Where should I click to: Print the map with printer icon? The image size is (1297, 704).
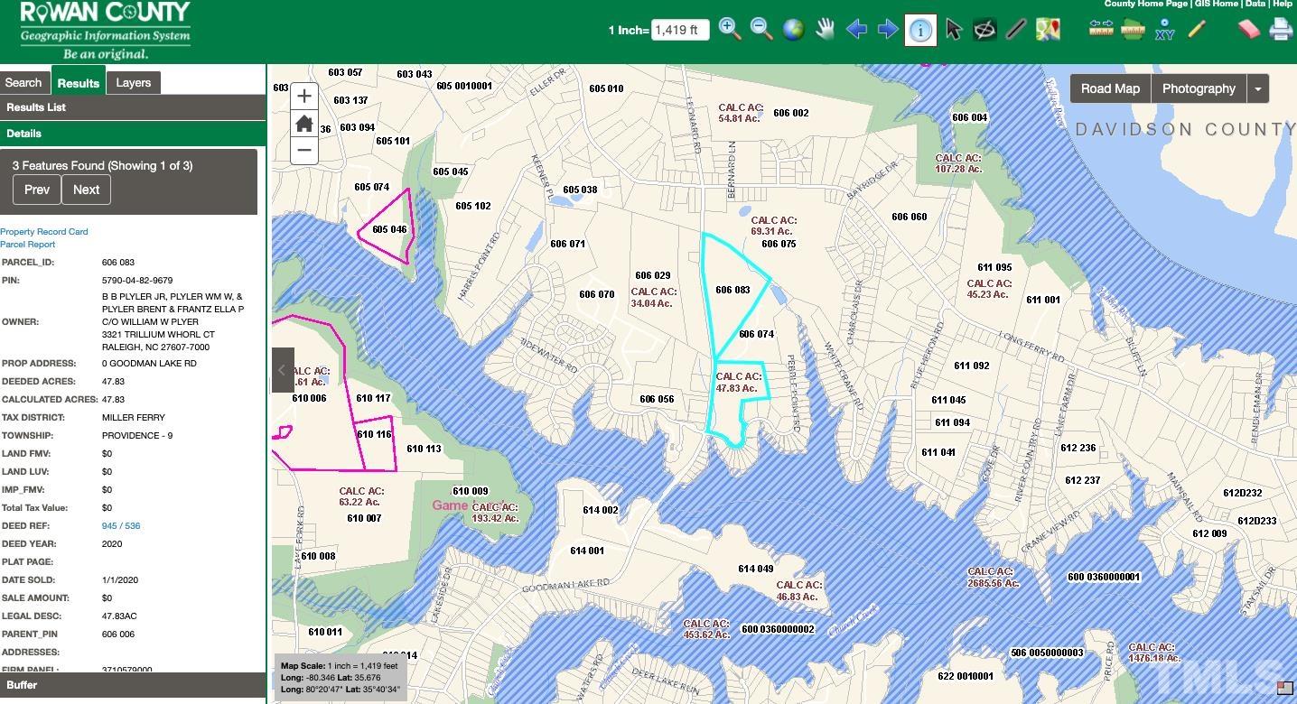(1280, 29)
